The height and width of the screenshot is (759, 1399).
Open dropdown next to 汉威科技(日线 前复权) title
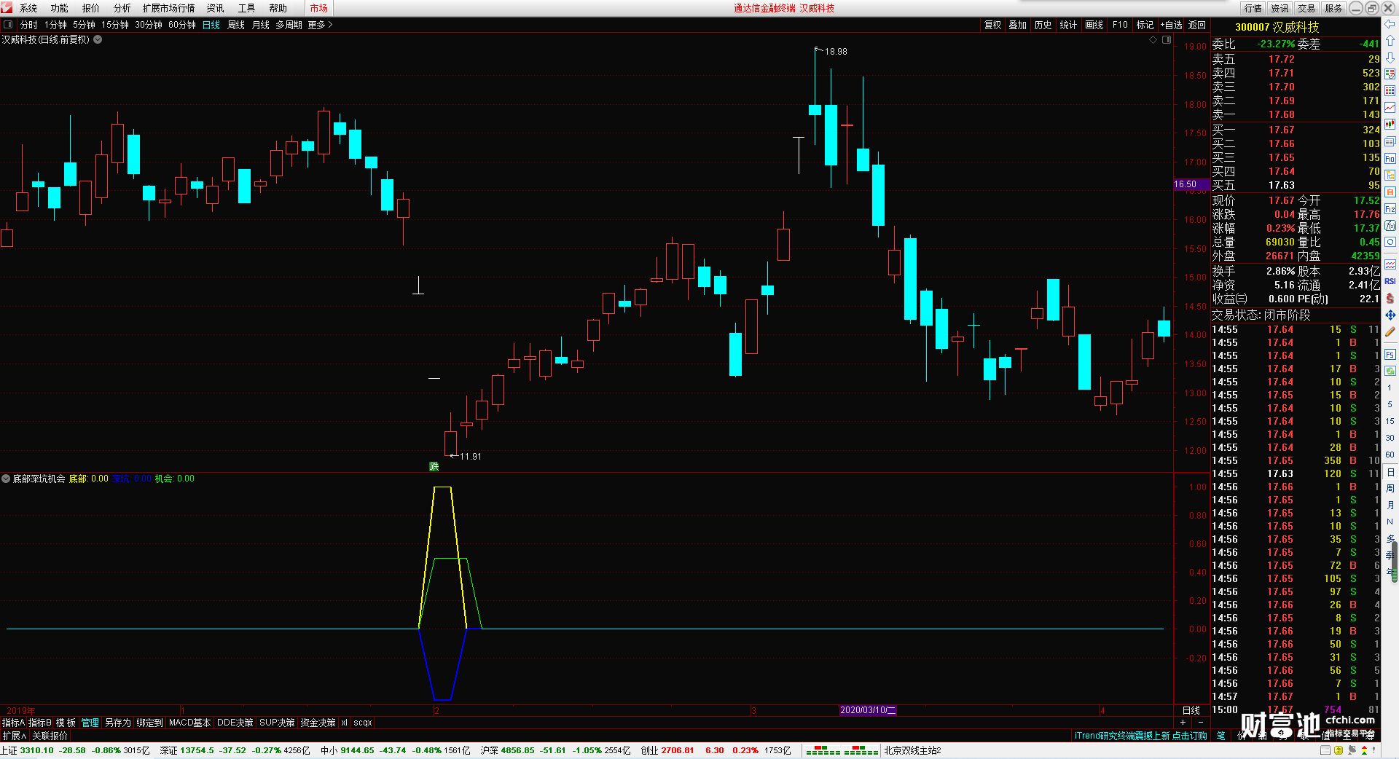tap(98, 39)
